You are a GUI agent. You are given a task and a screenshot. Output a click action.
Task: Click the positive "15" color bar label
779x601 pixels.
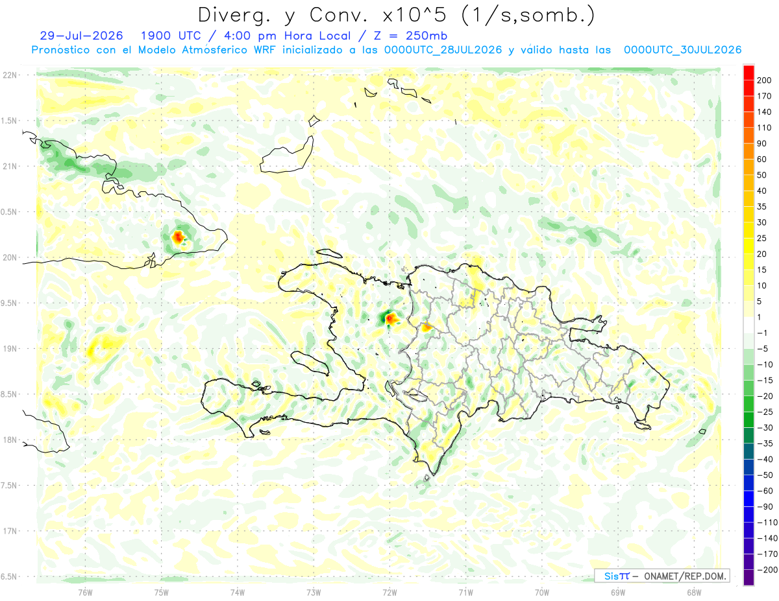762,270
